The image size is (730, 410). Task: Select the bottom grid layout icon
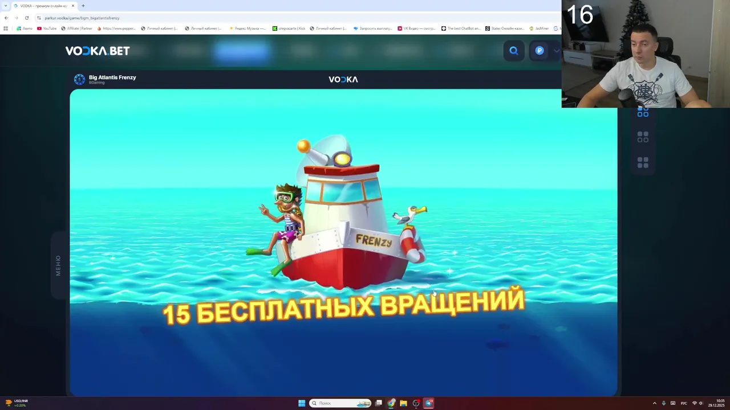pos(643,163)
